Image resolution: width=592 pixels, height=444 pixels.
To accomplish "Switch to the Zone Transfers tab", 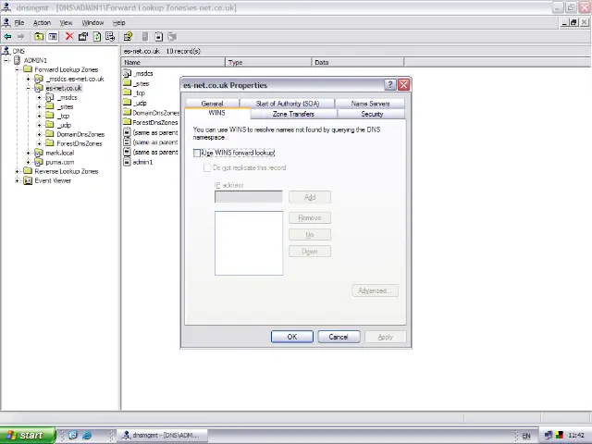I will [x=293, y=114].
